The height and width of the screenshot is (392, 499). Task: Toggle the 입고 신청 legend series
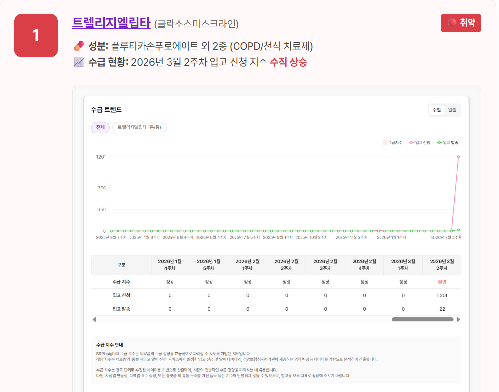(420, 143)
